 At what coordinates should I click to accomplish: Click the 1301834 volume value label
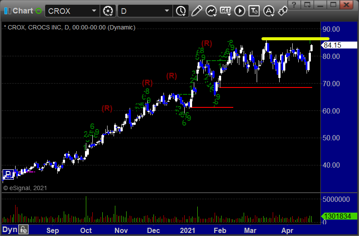pyautogui.click(x=339, y=216)
